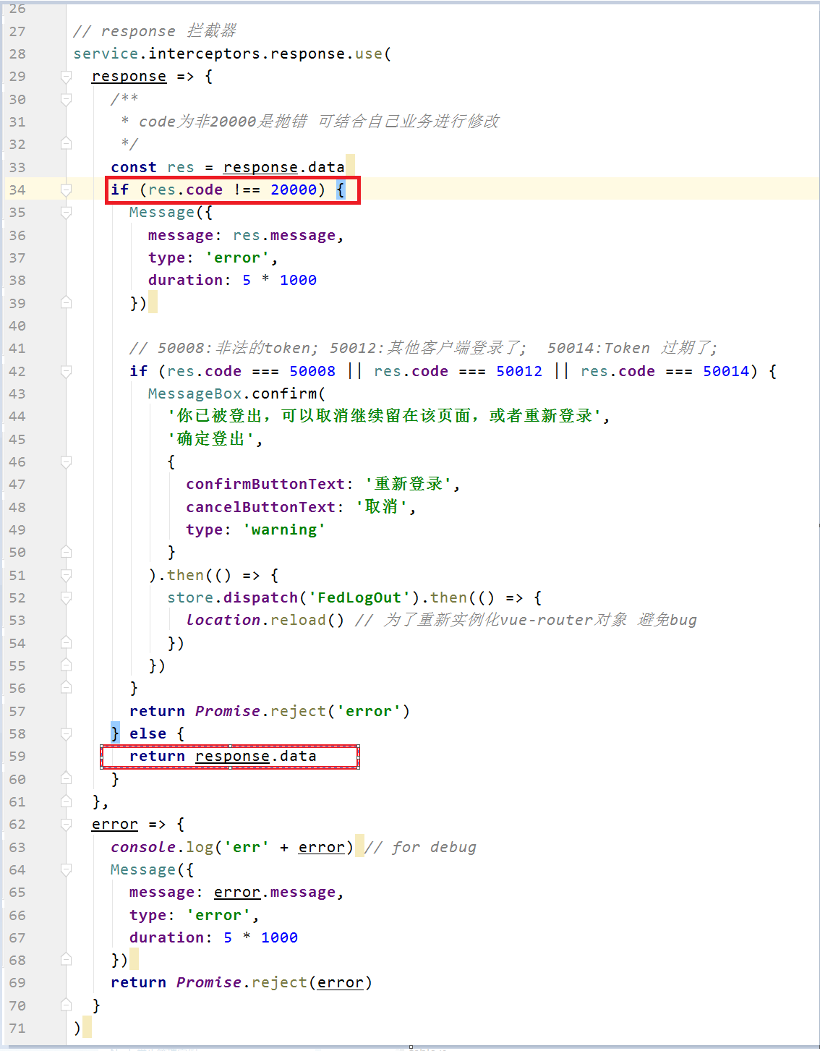The image size is (820, 1051).
Task: Collapse the MessageBox confirm block at line 42
Action: [x=66, y=371]
